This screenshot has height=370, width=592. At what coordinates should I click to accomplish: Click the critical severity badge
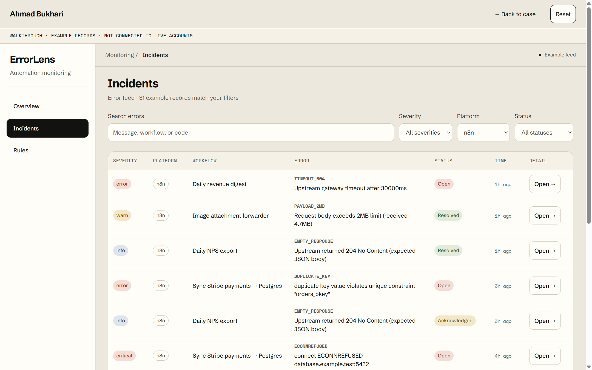click(x=124, y=356)
